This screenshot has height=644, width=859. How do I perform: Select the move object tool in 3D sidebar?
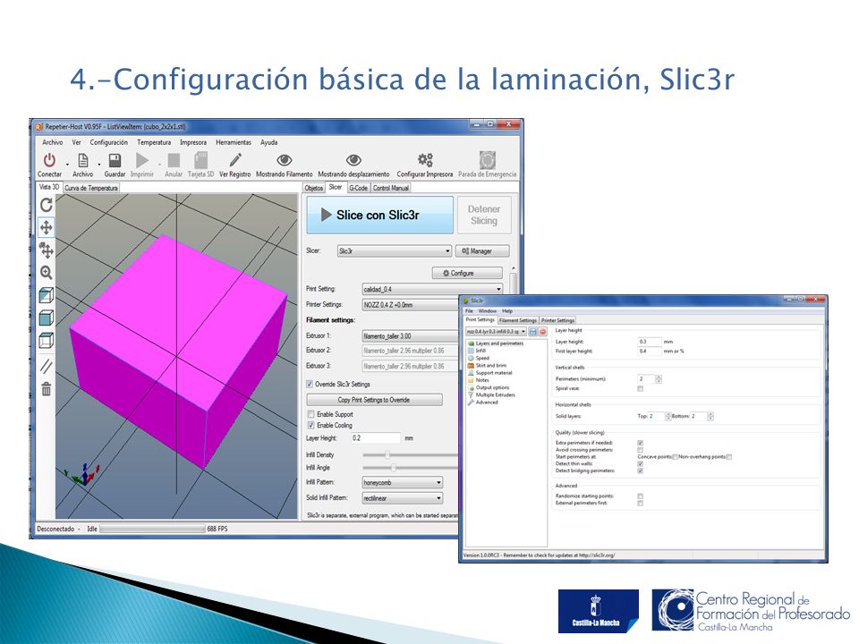(x=47, y=250)
